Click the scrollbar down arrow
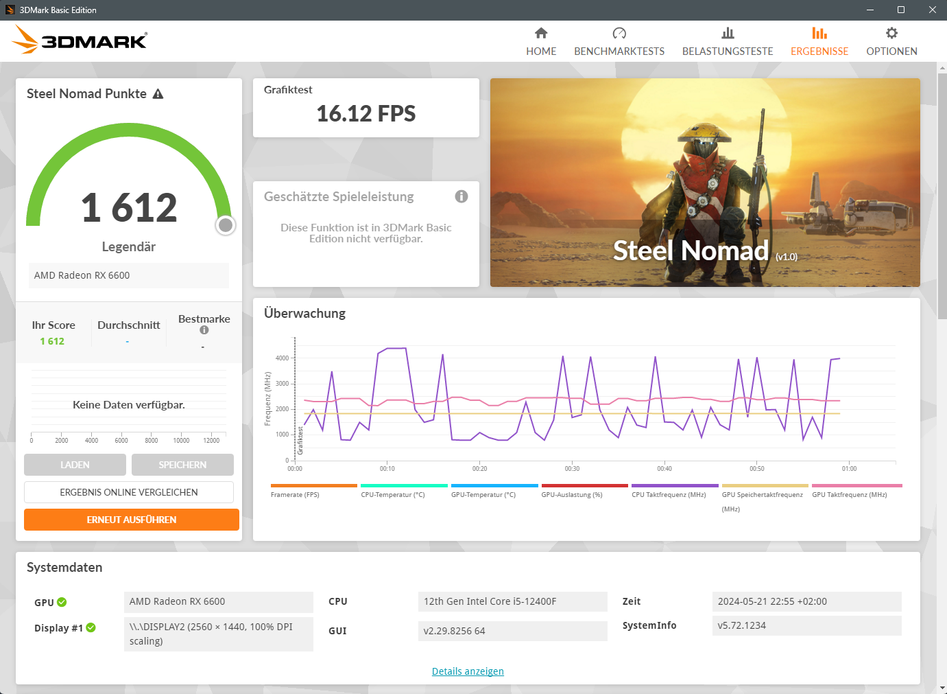Screen dimensions: 947x694 point(942,688)
